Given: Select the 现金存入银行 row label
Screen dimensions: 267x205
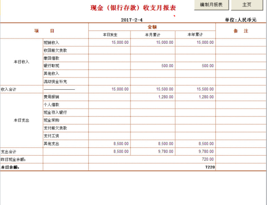Looking at the screenshot, I should 55,113.
